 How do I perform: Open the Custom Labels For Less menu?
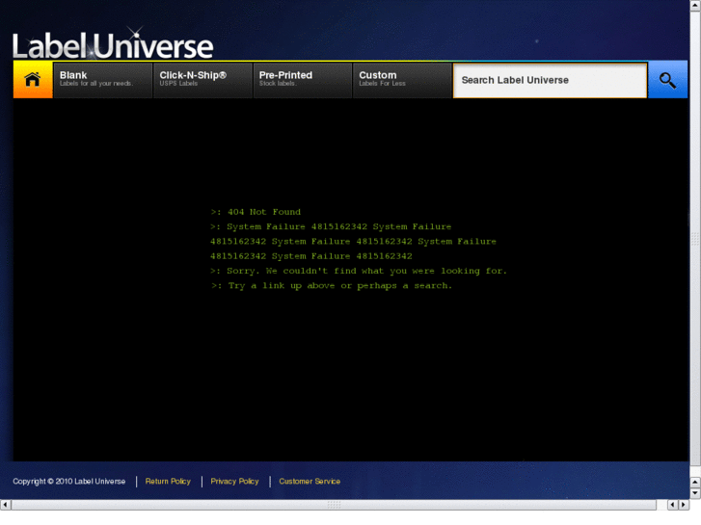click(x=402, y=80)
